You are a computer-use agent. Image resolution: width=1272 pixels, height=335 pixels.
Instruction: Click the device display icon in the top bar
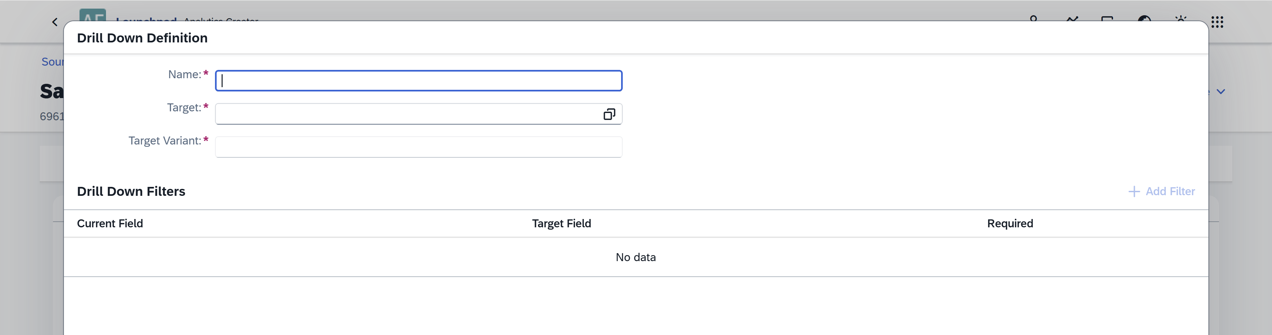[1107, 21]
